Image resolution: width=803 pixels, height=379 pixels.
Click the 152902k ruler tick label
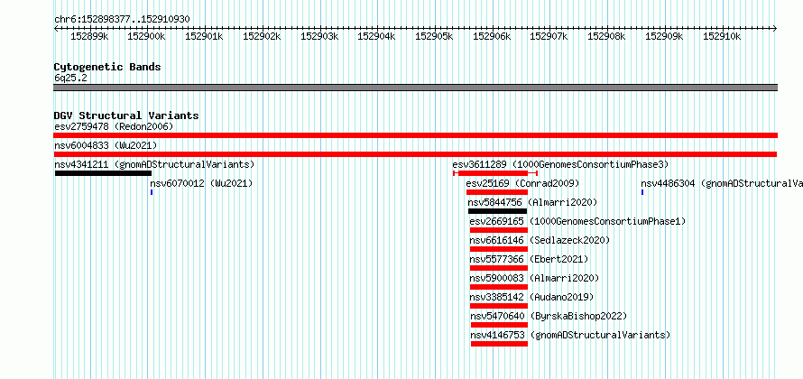click(262, 36)
